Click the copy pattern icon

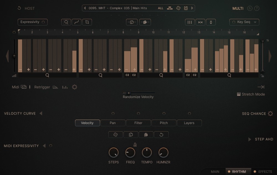(x=132, y=22)
